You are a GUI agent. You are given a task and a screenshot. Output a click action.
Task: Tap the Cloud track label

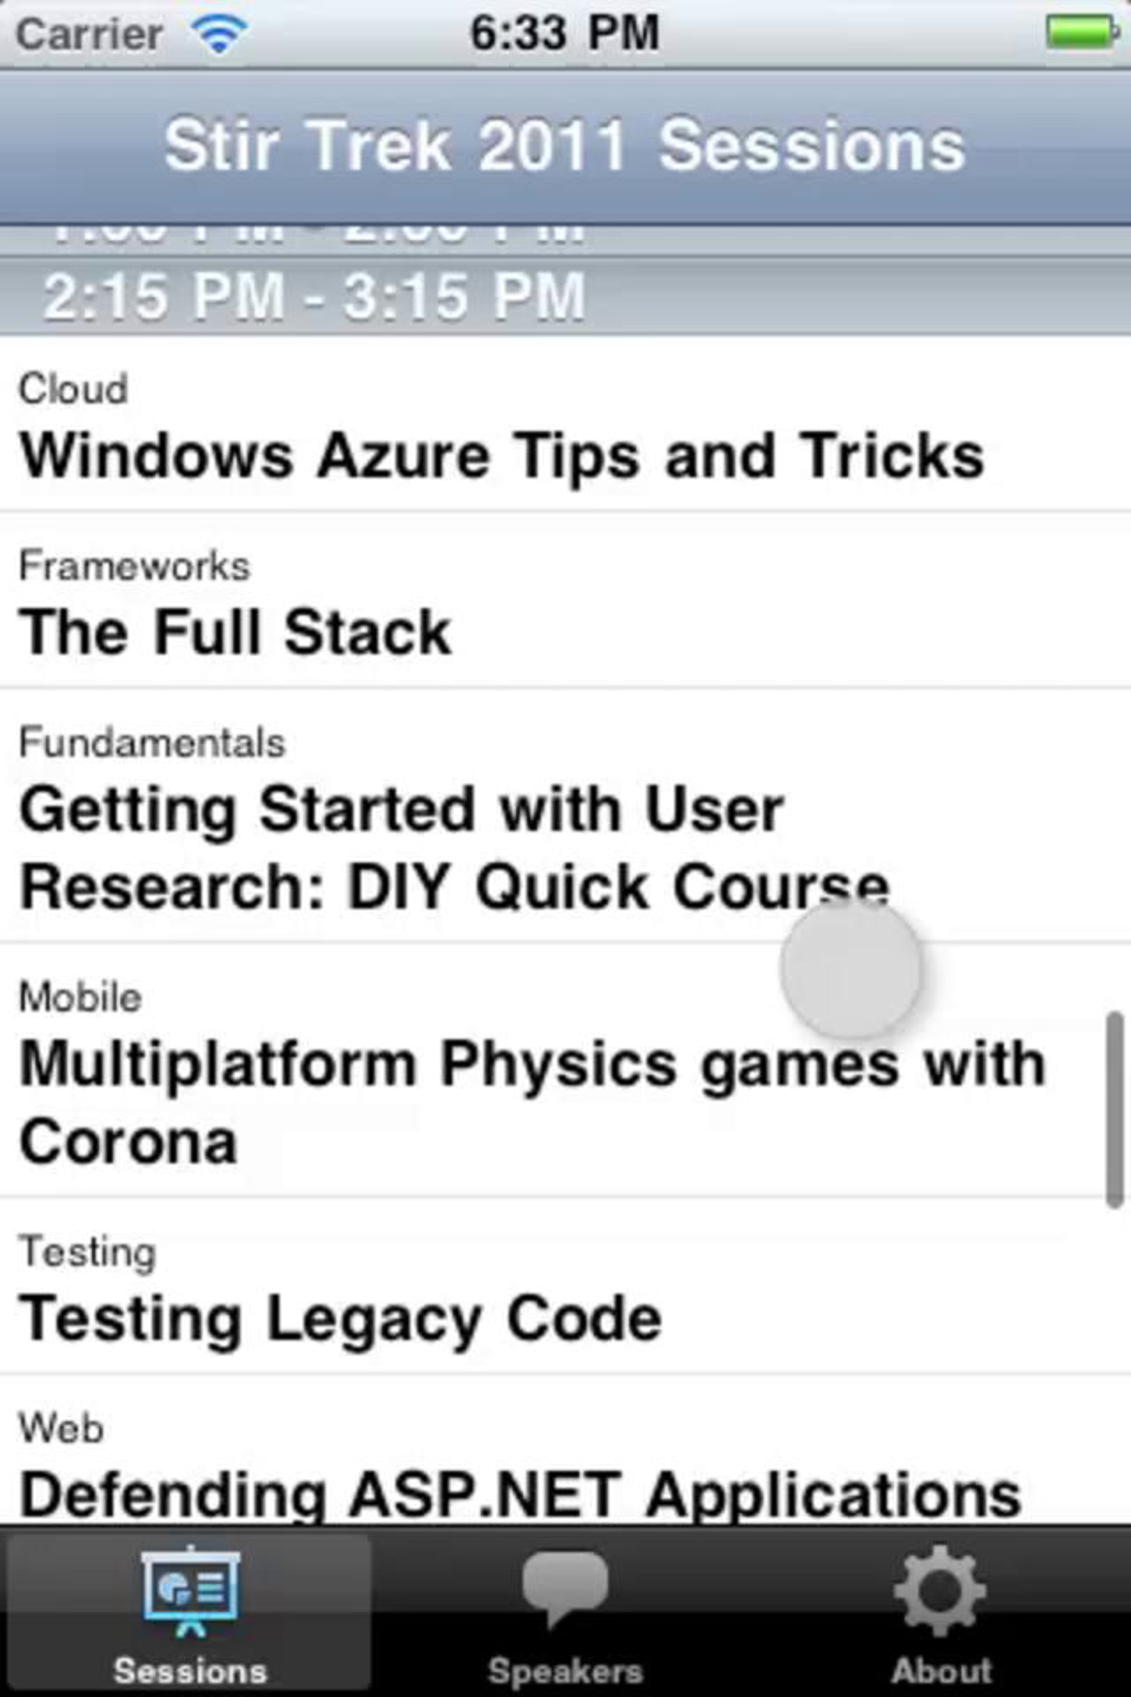point(73,389)
